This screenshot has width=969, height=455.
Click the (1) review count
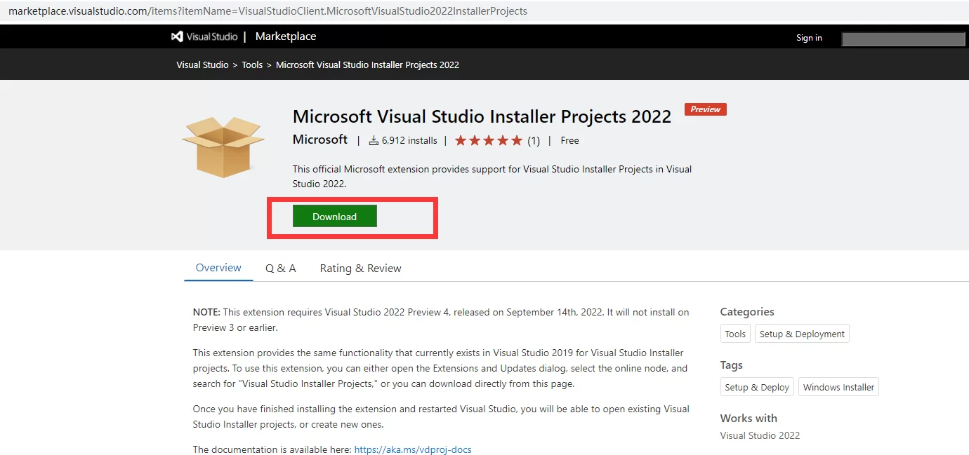pyautogui.click(x=534, y=140)
